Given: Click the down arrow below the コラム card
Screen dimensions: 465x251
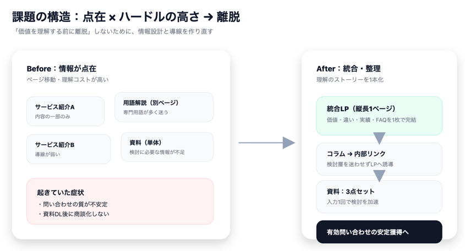Looking at the screenshot, I should coord(379,176).
